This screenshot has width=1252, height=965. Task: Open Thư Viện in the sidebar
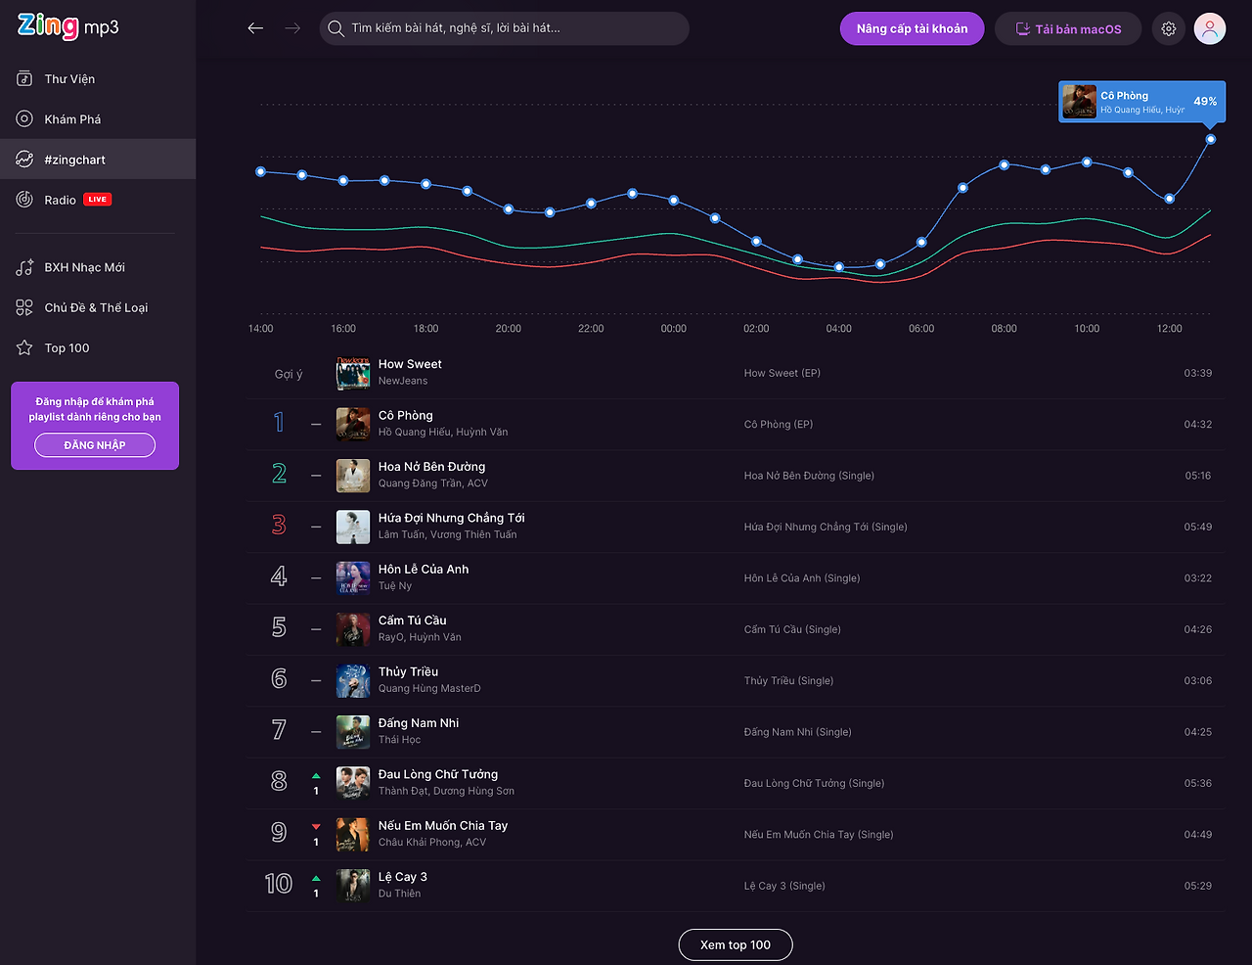(x=98, y=78)
